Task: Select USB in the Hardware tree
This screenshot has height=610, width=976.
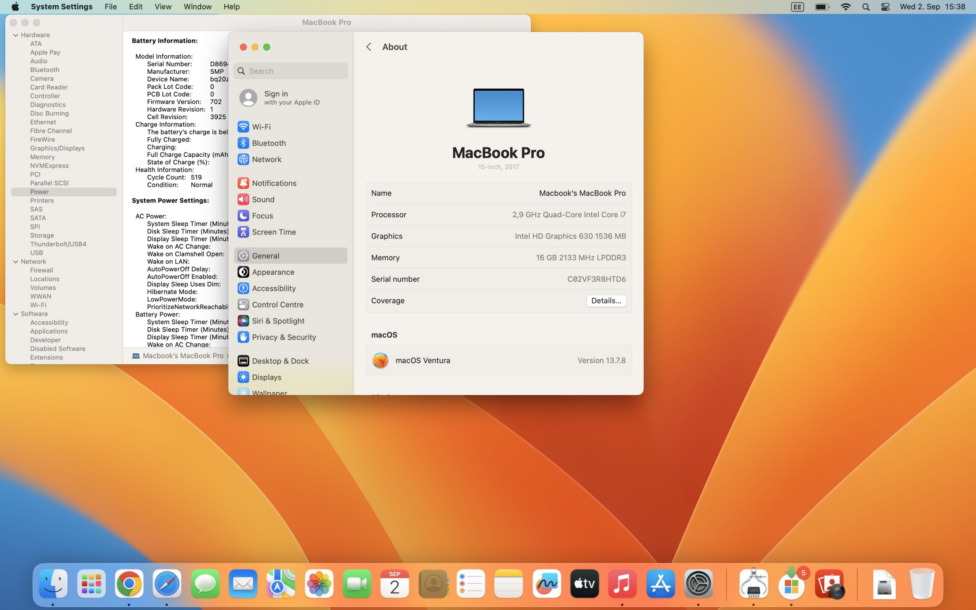Action: (x=36, y=252)
